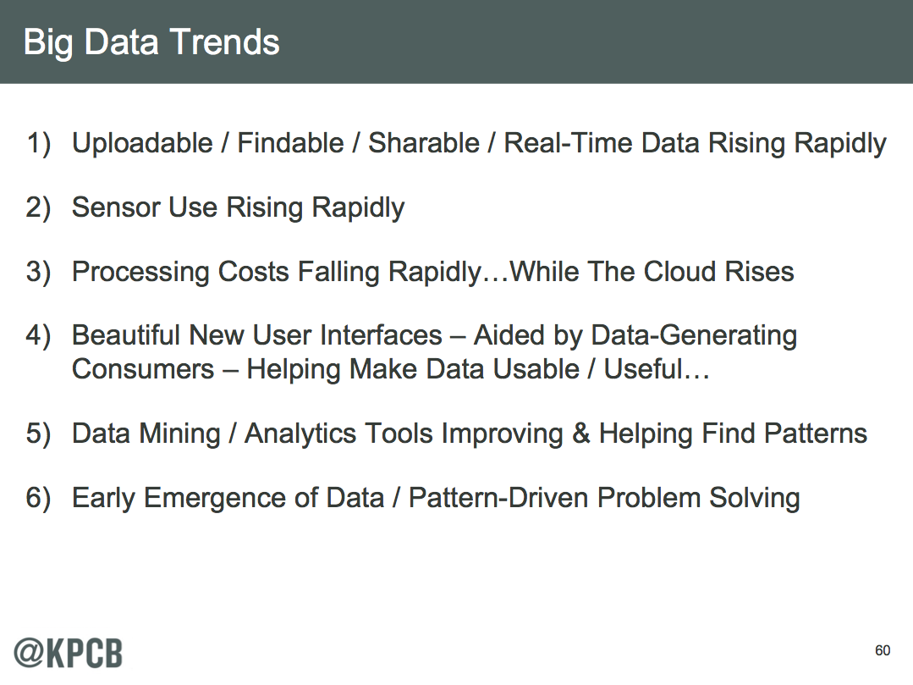Click the words While The Cloud Rises
The image size is (913, 685).
pyautogui.click(x=652, y=272)
